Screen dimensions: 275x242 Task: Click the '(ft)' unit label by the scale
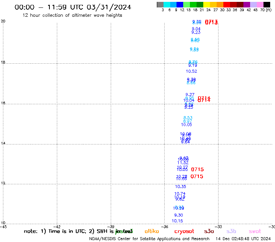point(269,10)
